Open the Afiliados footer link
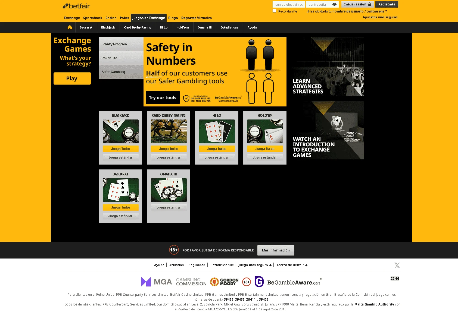 pos(177,265)
